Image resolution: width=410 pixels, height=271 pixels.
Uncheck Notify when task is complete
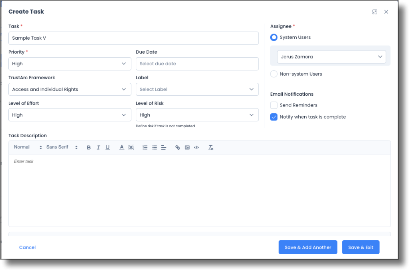point(274,117)
